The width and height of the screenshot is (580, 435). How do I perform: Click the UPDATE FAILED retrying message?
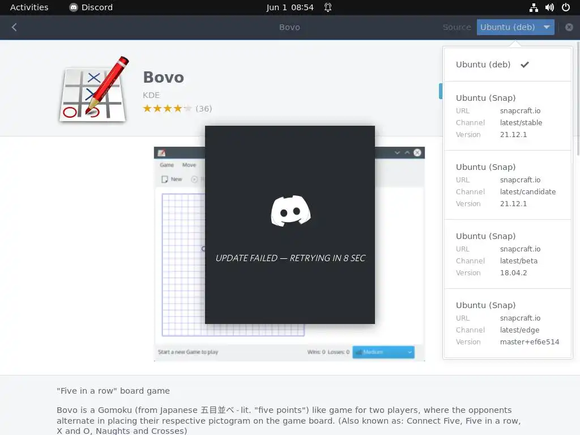(291, 258)
